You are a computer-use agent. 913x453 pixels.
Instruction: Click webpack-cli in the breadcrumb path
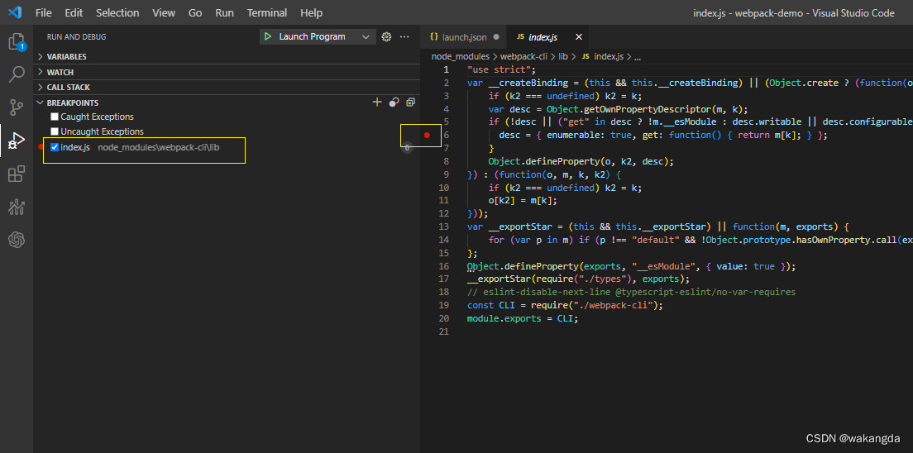point(525,56)
